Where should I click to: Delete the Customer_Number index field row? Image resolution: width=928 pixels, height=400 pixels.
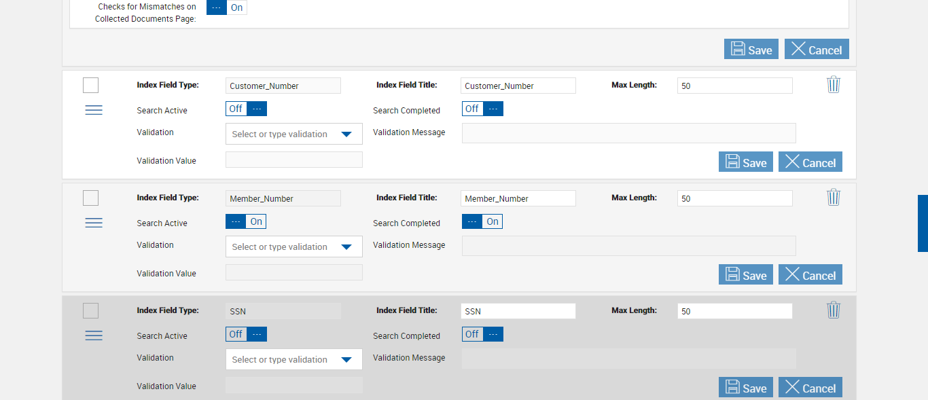click(834, 85)
